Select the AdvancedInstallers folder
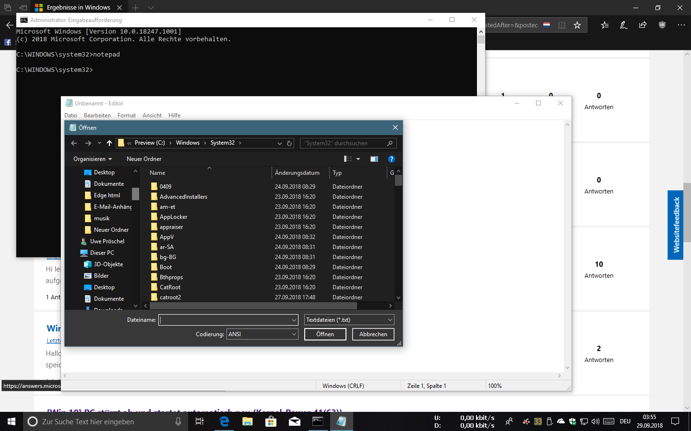The height and width of the screenshot is (431, 691). [183, 197]
